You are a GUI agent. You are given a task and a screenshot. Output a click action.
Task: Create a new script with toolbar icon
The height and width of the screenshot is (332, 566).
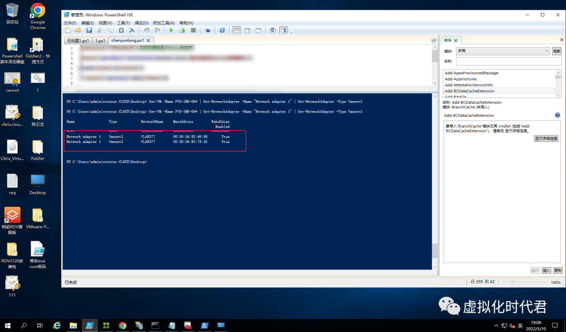pyautogui.click(x=68, y=31)
